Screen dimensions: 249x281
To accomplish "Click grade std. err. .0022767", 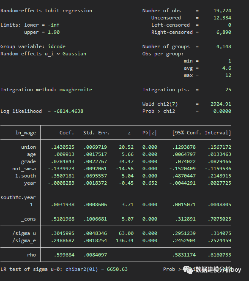I will pyautogui.click(x=95, y=161).
